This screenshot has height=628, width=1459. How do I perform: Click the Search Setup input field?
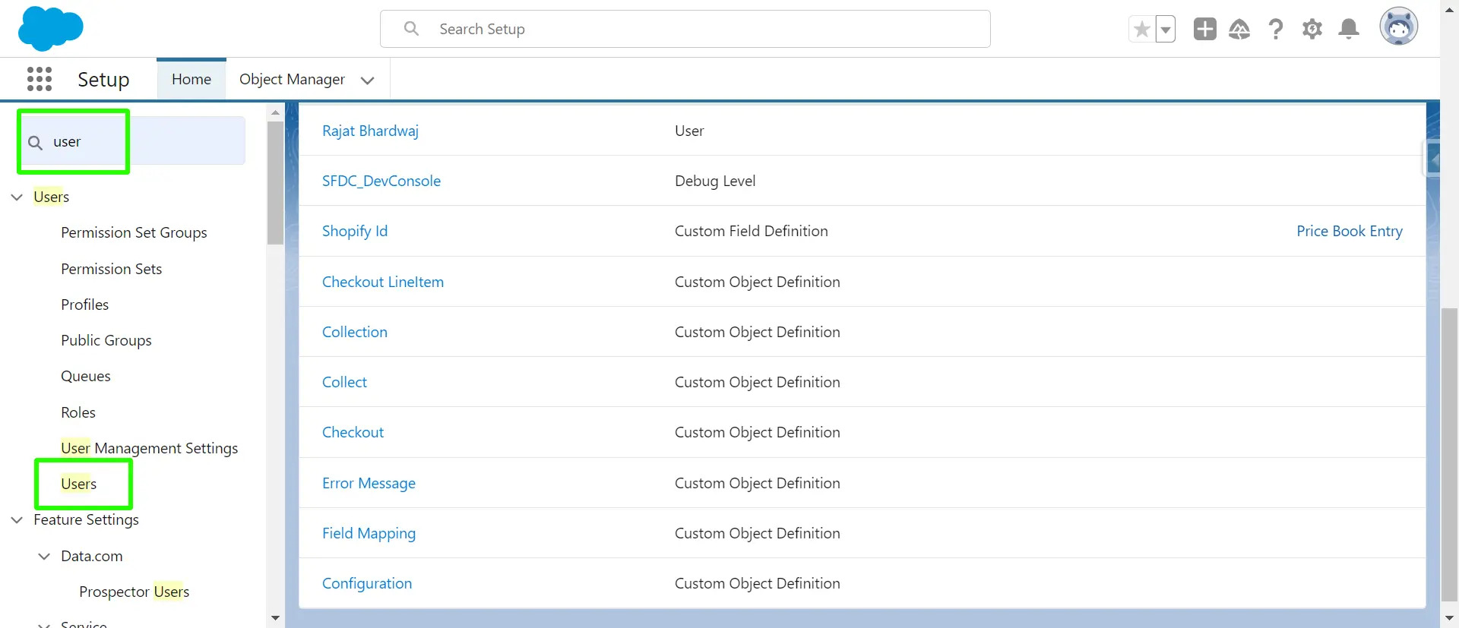pos(684,29)
